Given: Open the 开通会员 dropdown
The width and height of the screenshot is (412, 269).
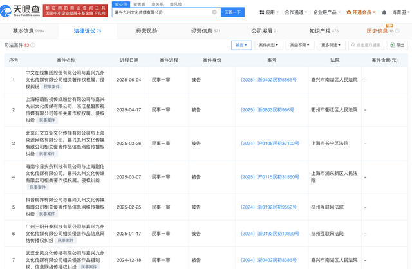Looking at the screenshot, I should point(360,12).
